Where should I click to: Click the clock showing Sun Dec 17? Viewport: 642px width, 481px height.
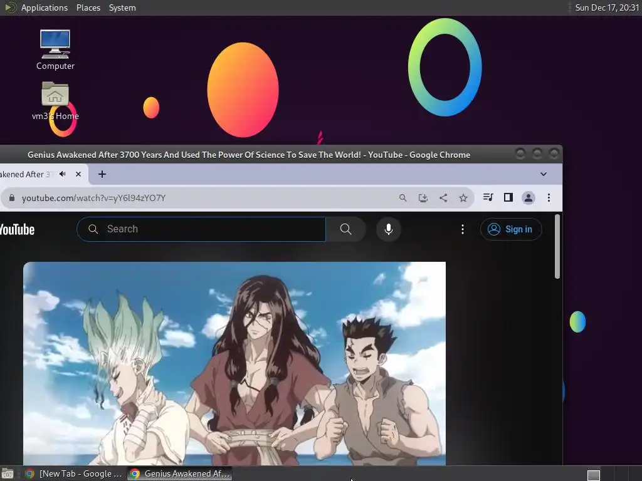607,8
